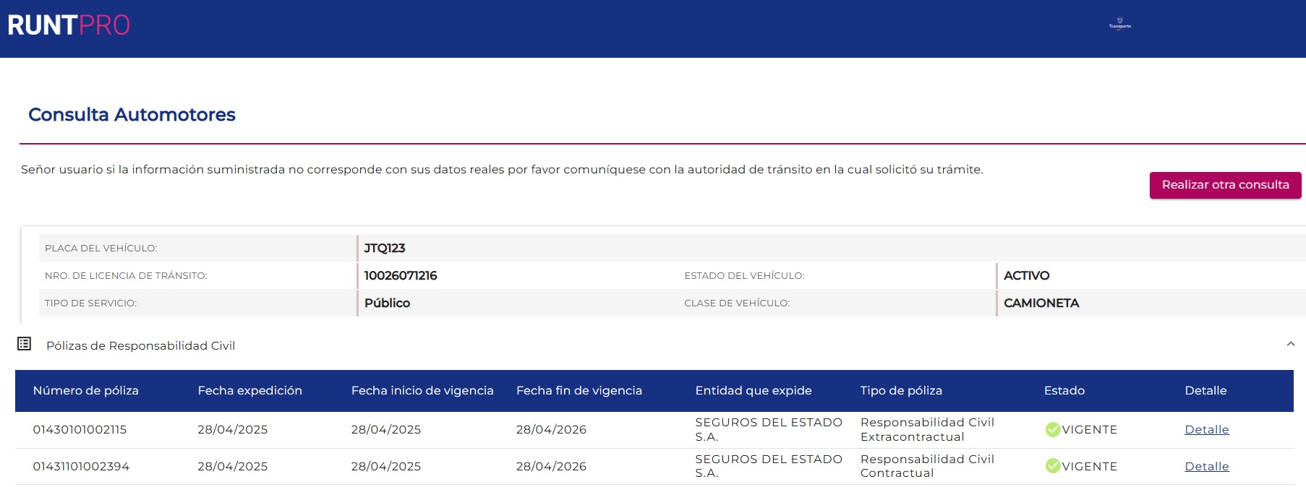Click the Consulta Automotores heading

(x=132, y=115)
